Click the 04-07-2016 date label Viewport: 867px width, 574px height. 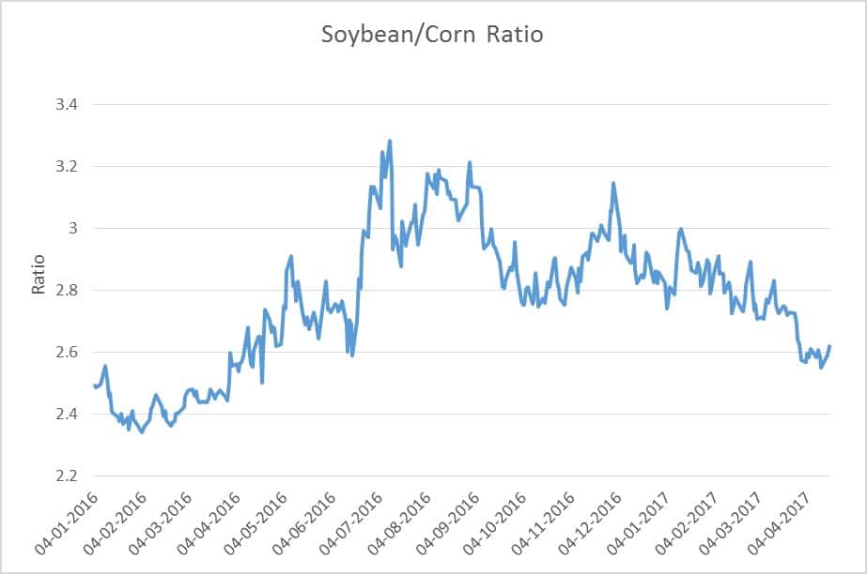(x=351, y=523)
